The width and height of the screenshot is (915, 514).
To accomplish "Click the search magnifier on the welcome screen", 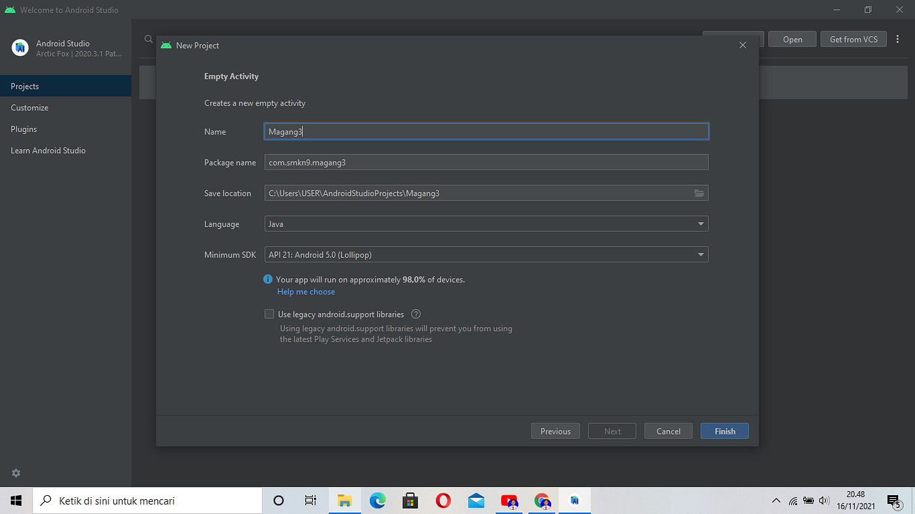I will (x=148, y=38).
